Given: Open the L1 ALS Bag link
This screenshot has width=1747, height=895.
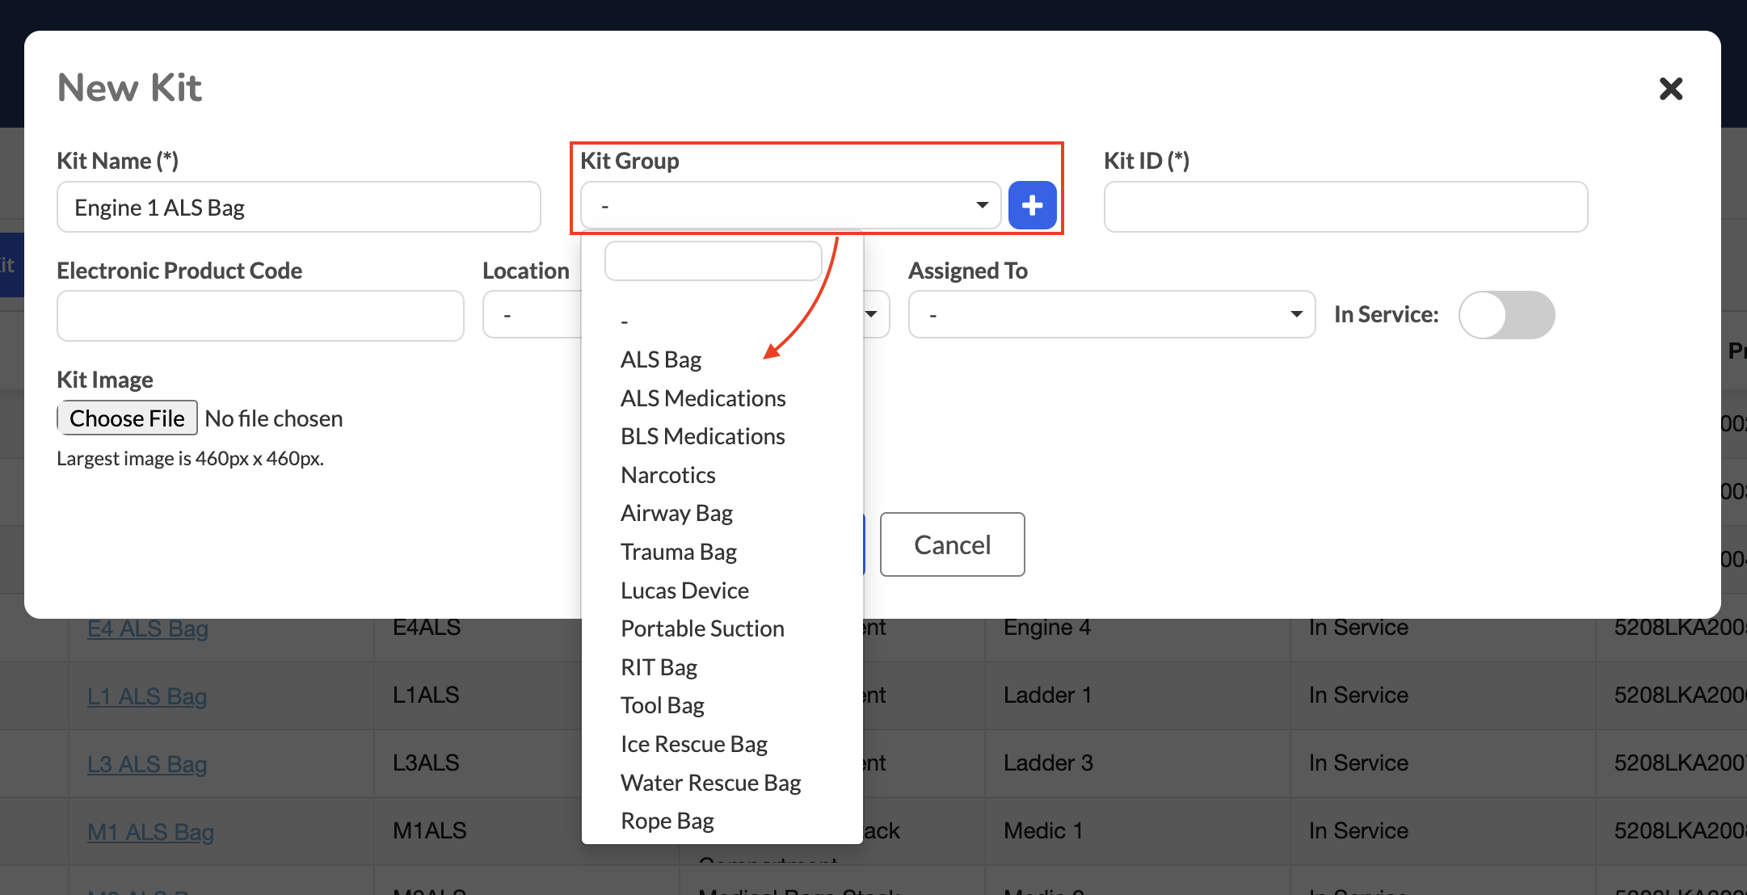Looking at the screenshot, I should tap(147, 696).
